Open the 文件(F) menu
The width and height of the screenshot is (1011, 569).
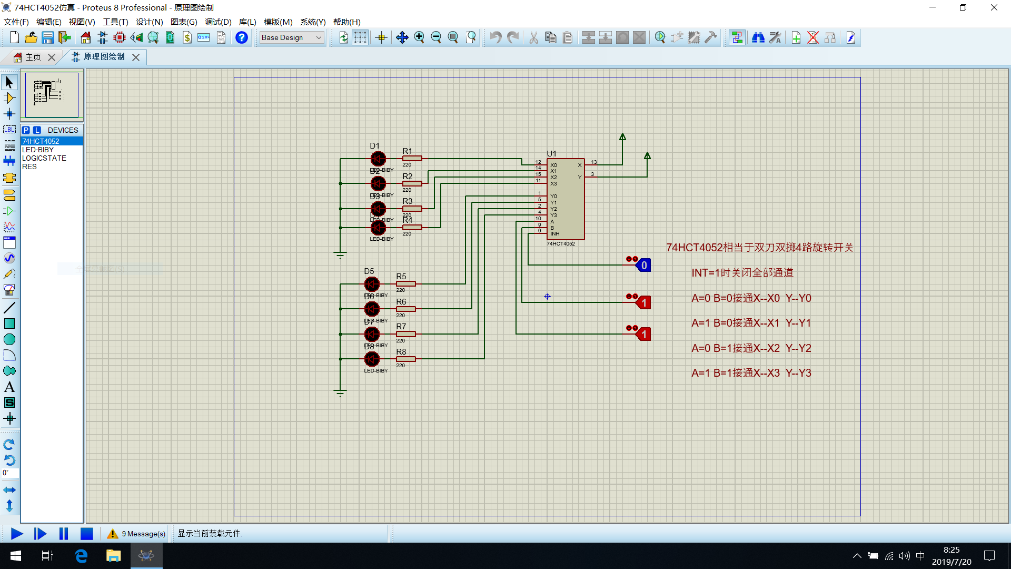16,22
